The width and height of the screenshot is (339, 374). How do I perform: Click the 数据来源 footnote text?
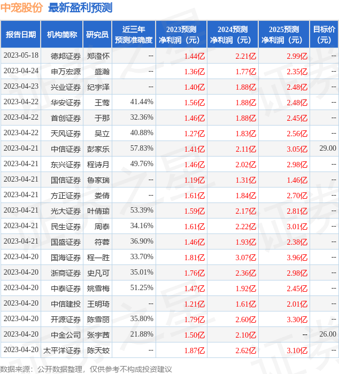pos(86,370)
